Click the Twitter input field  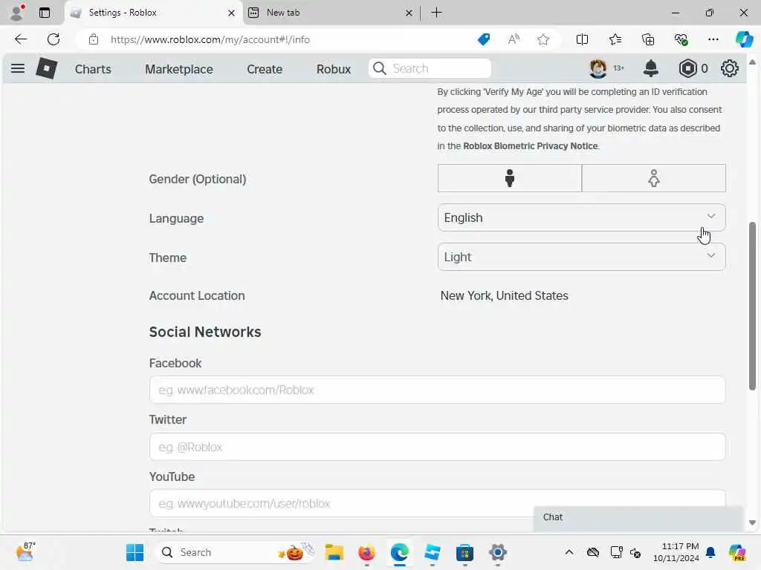tap(437, 447)
